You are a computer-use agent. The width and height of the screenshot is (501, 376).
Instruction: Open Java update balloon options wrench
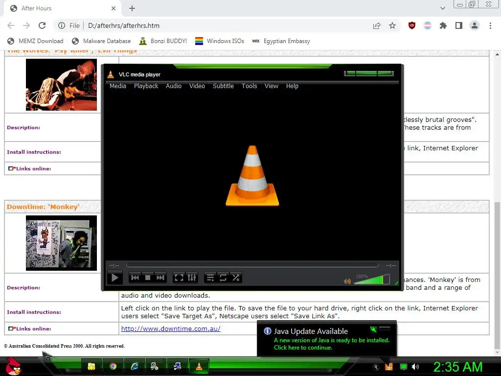click(373, 329)
